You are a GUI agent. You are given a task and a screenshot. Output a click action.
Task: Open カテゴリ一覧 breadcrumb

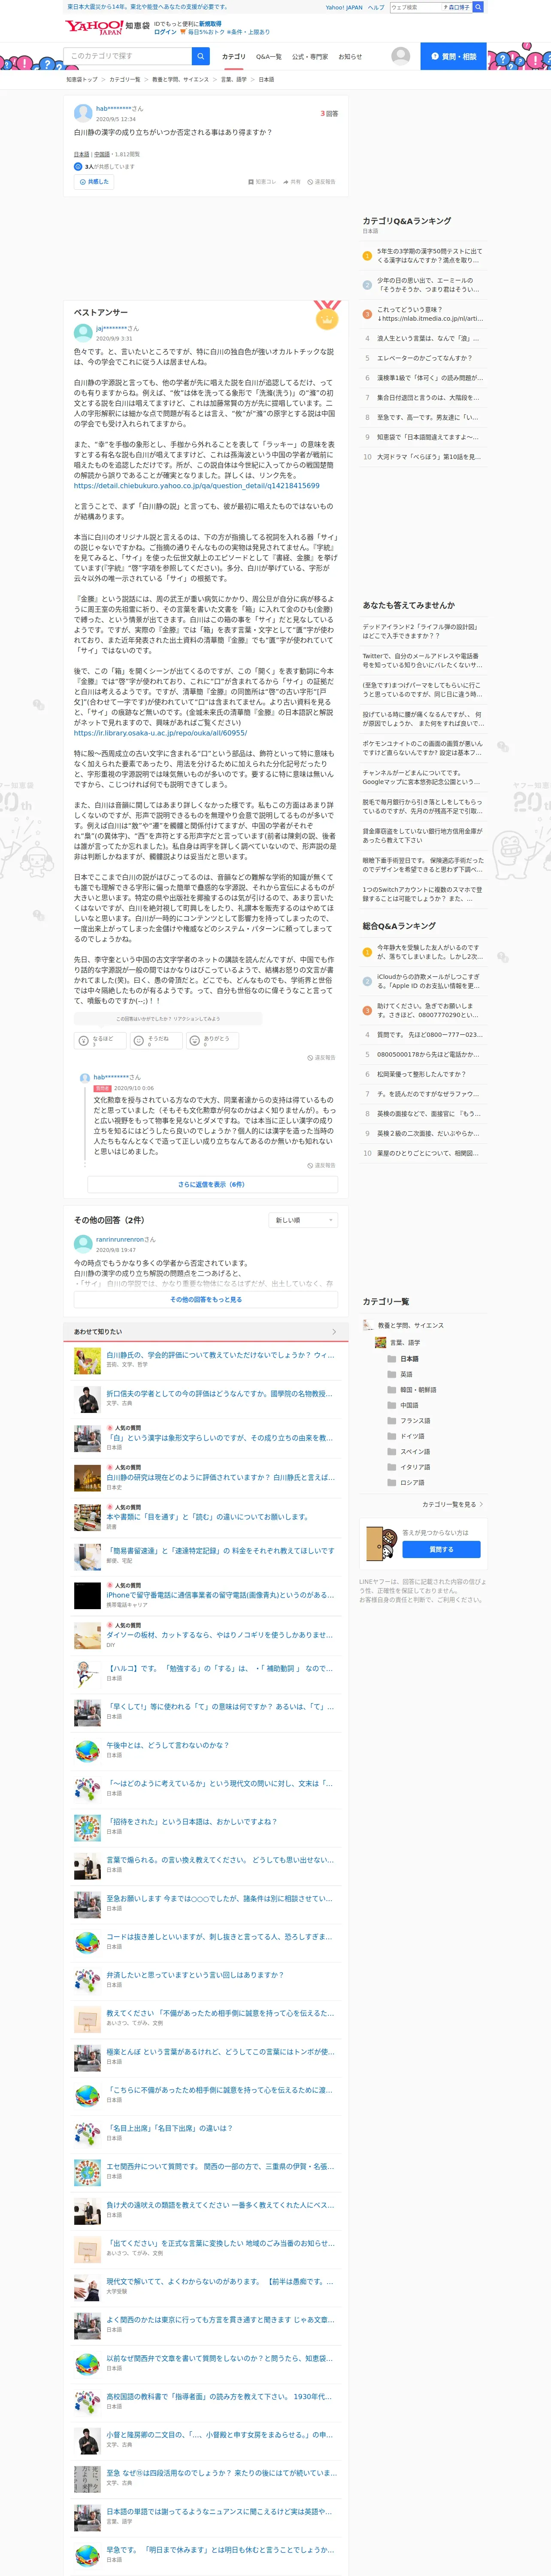[x=125, y=79]
